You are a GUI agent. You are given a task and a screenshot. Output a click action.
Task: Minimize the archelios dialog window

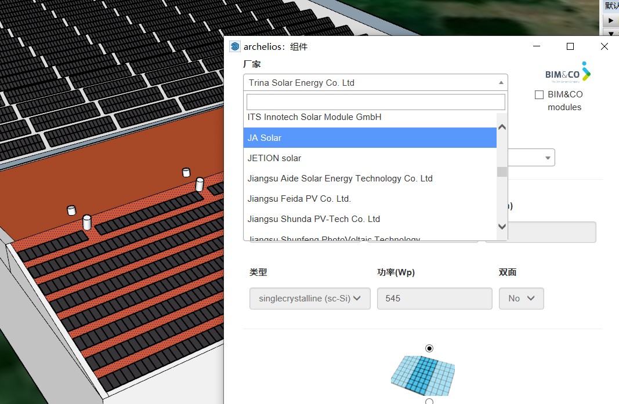tap(537, 46)
